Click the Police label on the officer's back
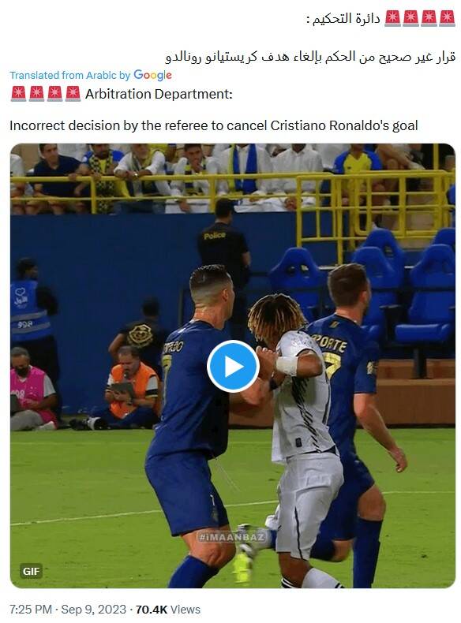Screen dimensions: 461x623 point(215,236)
